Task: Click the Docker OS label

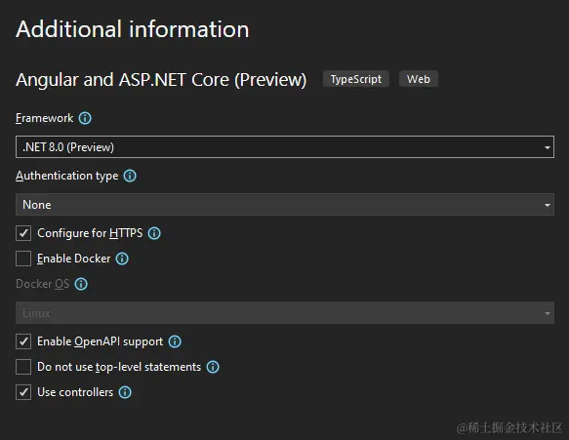Action: click(43, 284)
